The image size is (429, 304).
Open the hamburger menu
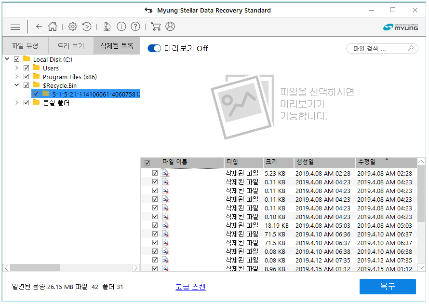pos(15,27)
